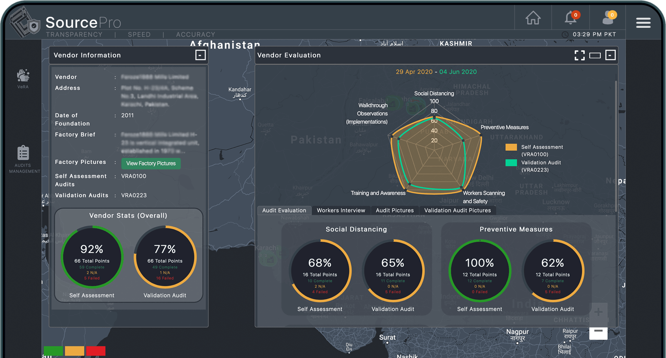
Task: Click the green legend swatch
Action: [x=53, y=351]
